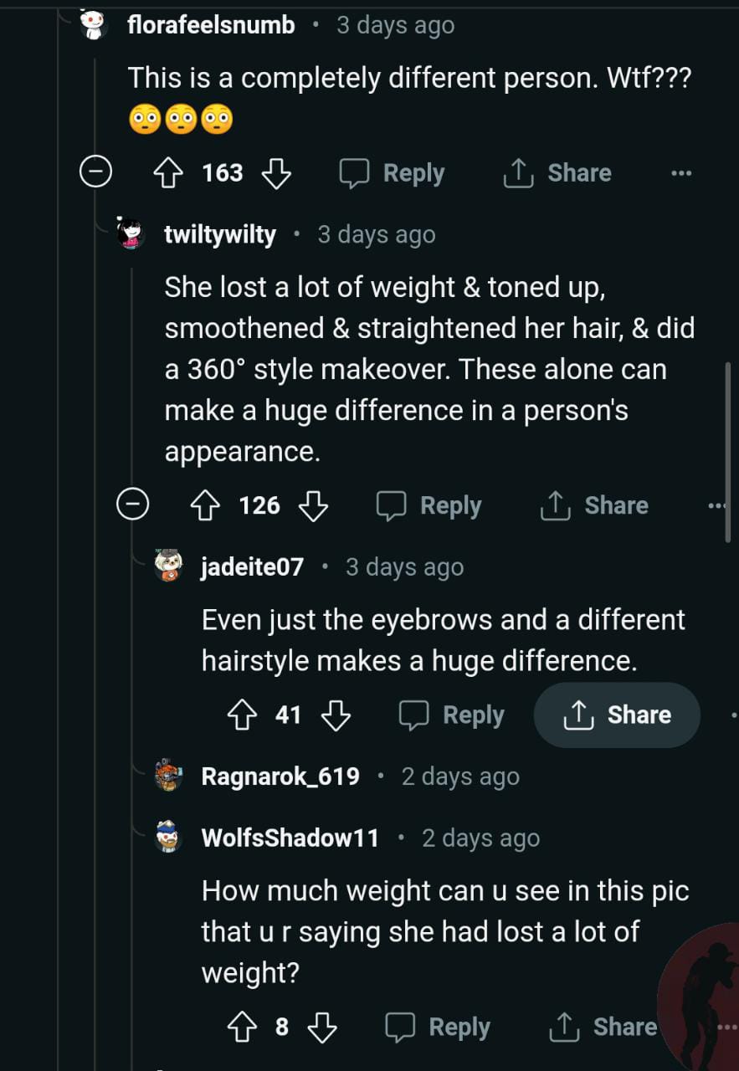
Task: Click WolfsShadow11's avatar
Action: [169, 838]
